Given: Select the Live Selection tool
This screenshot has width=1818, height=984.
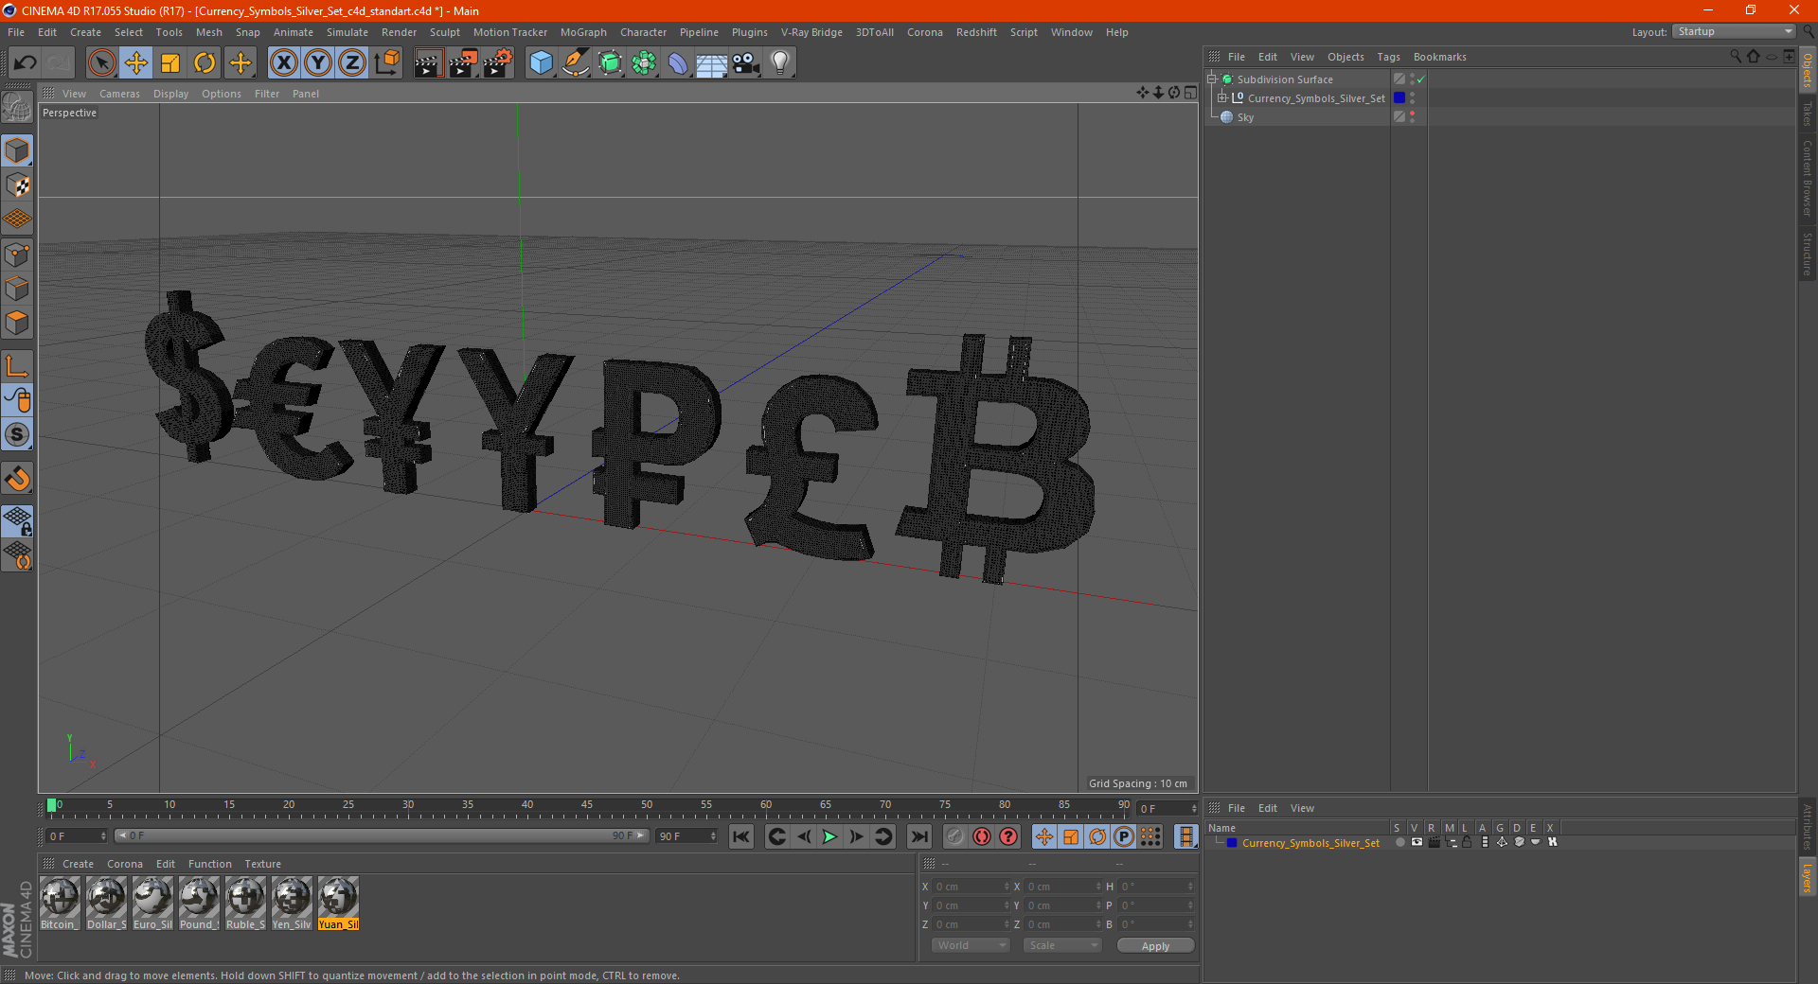Looking at the screenshot, I should pos(101,63).
